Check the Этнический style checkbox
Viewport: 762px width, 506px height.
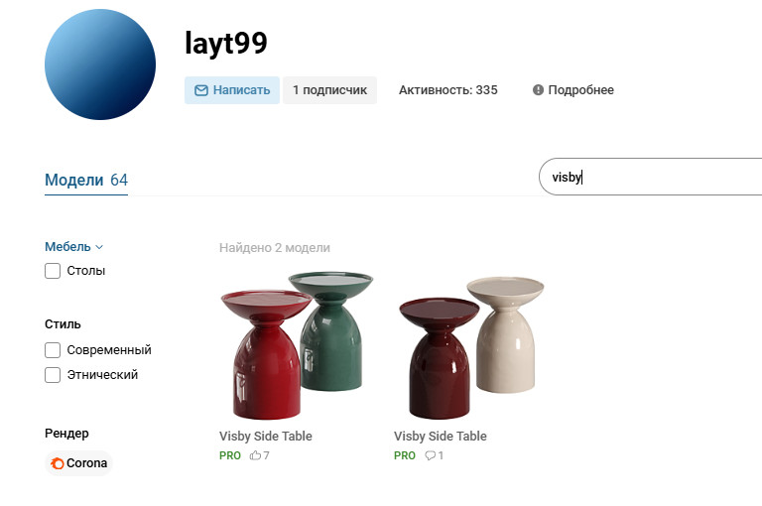[53, 375]
